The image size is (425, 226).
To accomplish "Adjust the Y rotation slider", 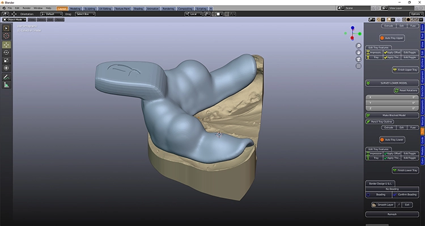I will [392, 103].
